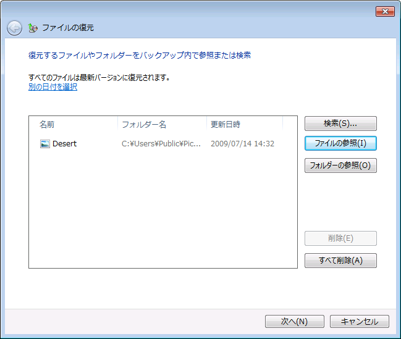Open フォルダーの参照(O) to browse folders
Image resolution: width=401 pixels, height=339 pixels.
pos(340,165)
